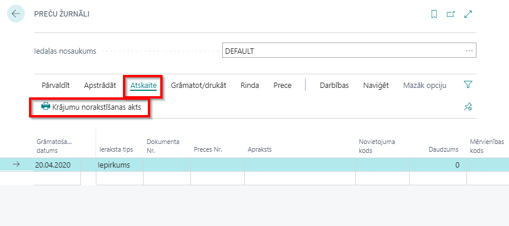Open page in a new window
Screen dimensions: 509x226
450,14
